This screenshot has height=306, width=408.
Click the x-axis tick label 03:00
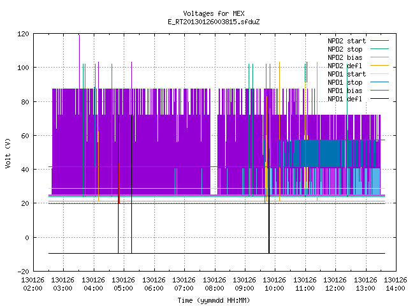[62, 289]
